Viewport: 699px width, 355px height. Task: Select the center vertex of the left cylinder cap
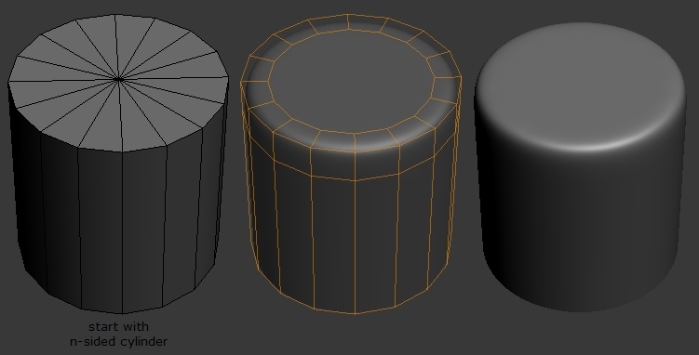[x=118, y=80]
